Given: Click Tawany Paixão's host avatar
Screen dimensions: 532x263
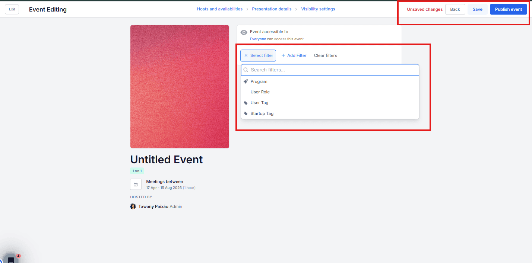Looking at the screenshot, I should (133, 206).
